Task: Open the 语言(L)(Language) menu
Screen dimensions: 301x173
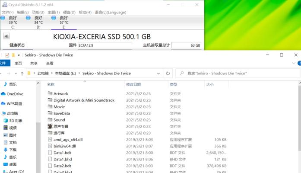Action: 111,12
